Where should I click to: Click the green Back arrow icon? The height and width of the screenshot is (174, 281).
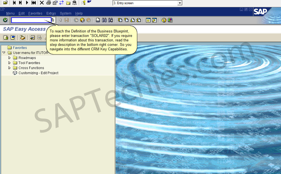pyautogui.click(x=76, y=20)
